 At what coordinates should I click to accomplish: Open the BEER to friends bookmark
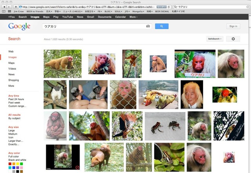(x=35, y=11)
